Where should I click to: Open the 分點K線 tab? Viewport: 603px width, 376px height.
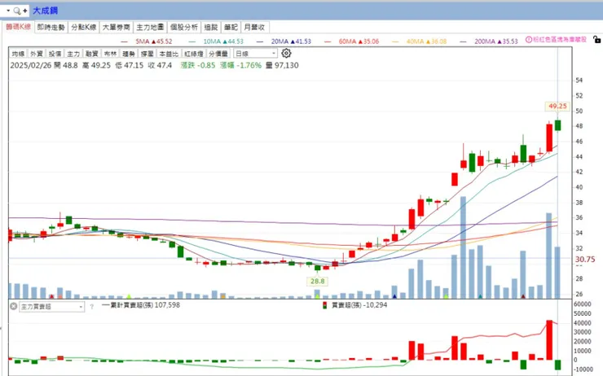click(x=83, y=28)
